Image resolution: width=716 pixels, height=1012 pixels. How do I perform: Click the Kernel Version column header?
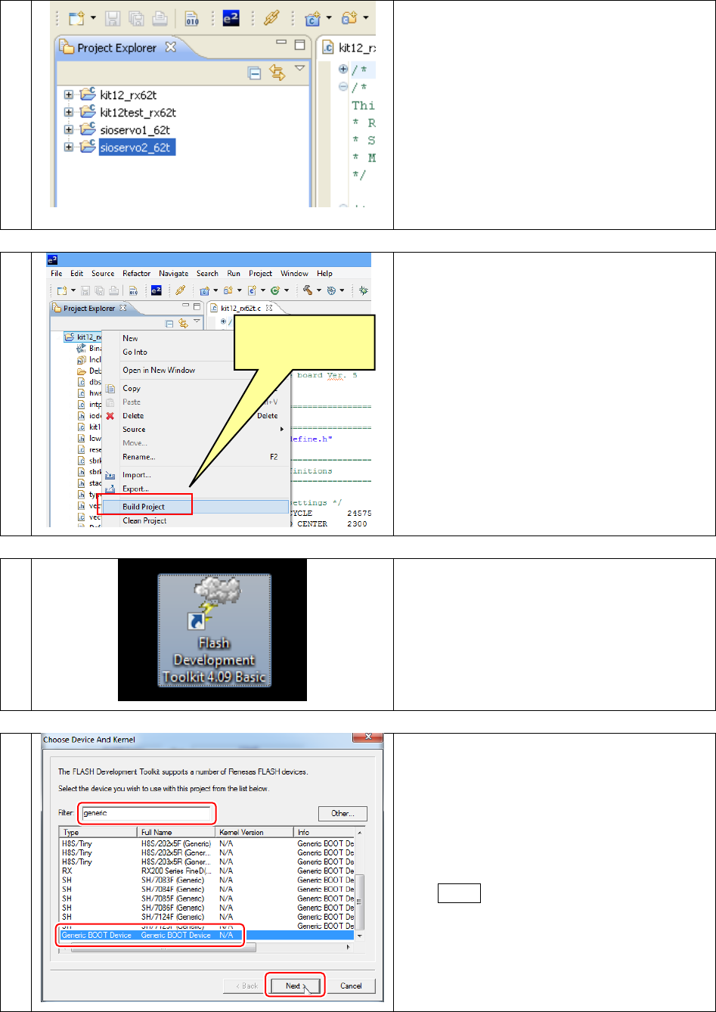tap(254, 832)
